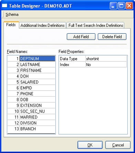Click row number 13 in field list
This screenshot has height=153, width=135.
coord(13,129)
